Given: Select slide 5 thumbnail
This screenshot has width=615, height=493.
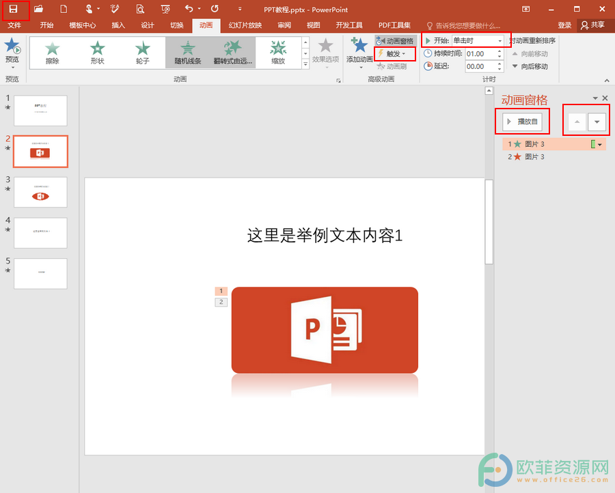Looking at the screenshot, I should tap(40, 274).
